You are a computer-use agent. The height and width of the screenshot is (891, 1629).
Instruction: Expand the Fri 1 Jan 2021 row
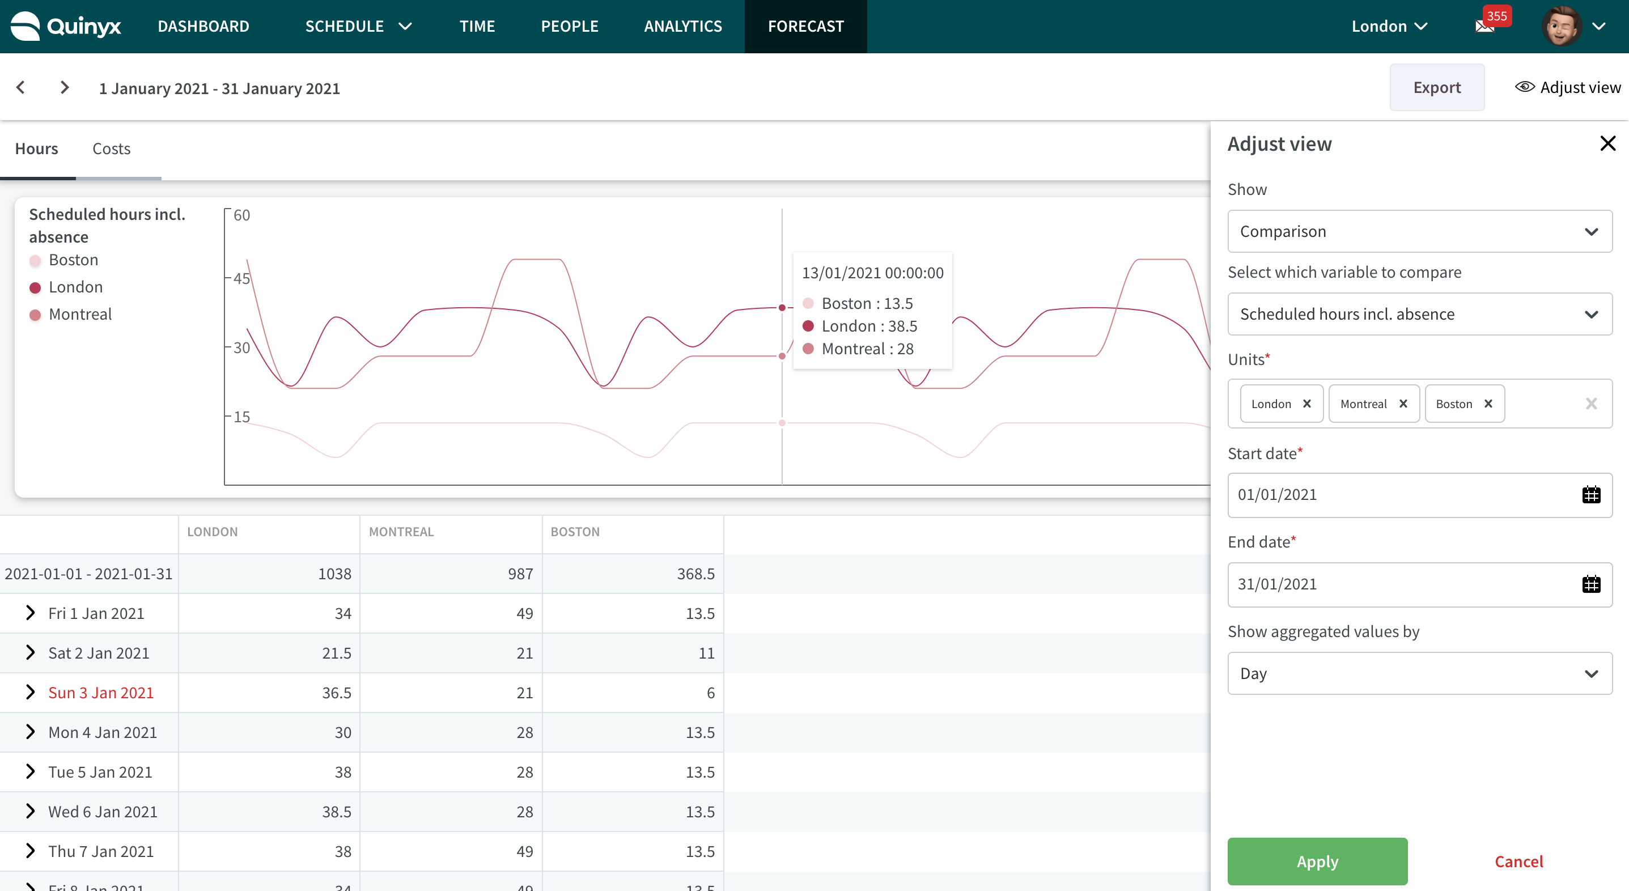coord(31,613)
